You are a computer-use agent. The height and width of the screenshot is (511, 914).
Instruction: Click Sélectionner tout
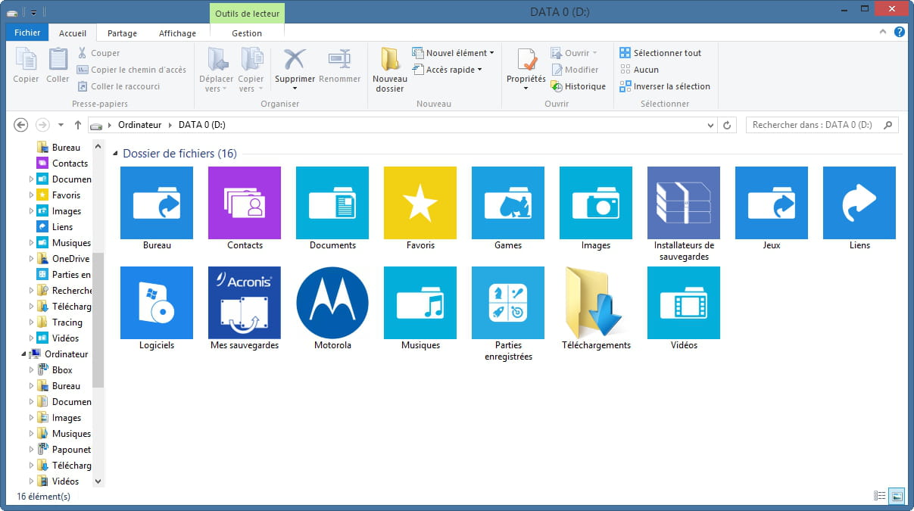pos(660,53)
